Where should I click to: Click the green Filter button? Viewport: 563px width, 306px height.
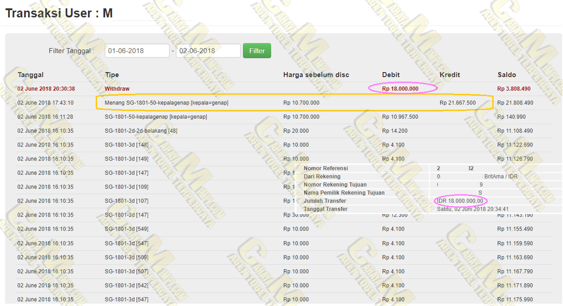(x=257, y=51)
